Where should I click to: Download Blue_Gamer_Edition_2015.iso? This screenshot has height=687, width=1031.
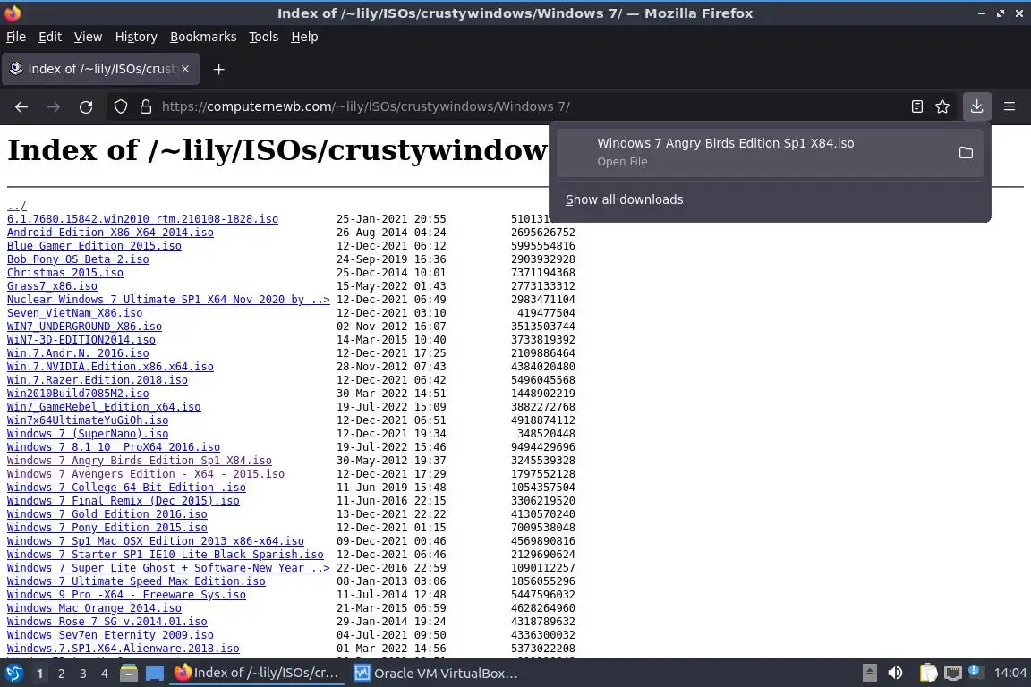tap(94, 246)
